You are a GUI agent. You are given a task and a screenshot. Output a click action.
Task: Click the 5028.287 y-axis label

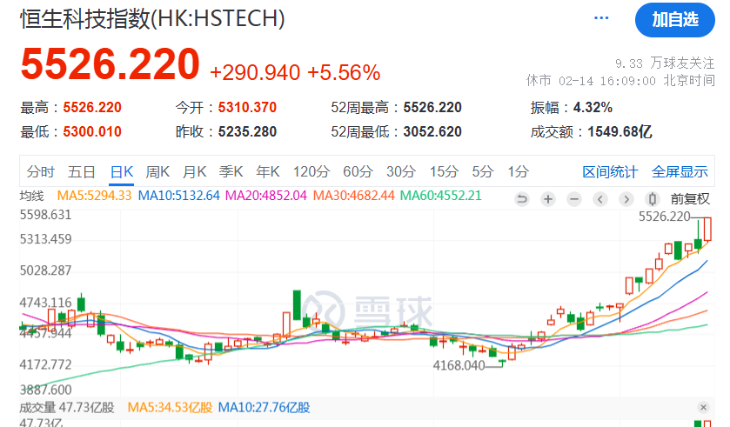point(45,270)
